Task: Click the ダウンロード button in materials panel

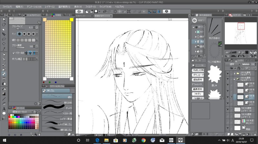Action: click(x=198, y=75)
